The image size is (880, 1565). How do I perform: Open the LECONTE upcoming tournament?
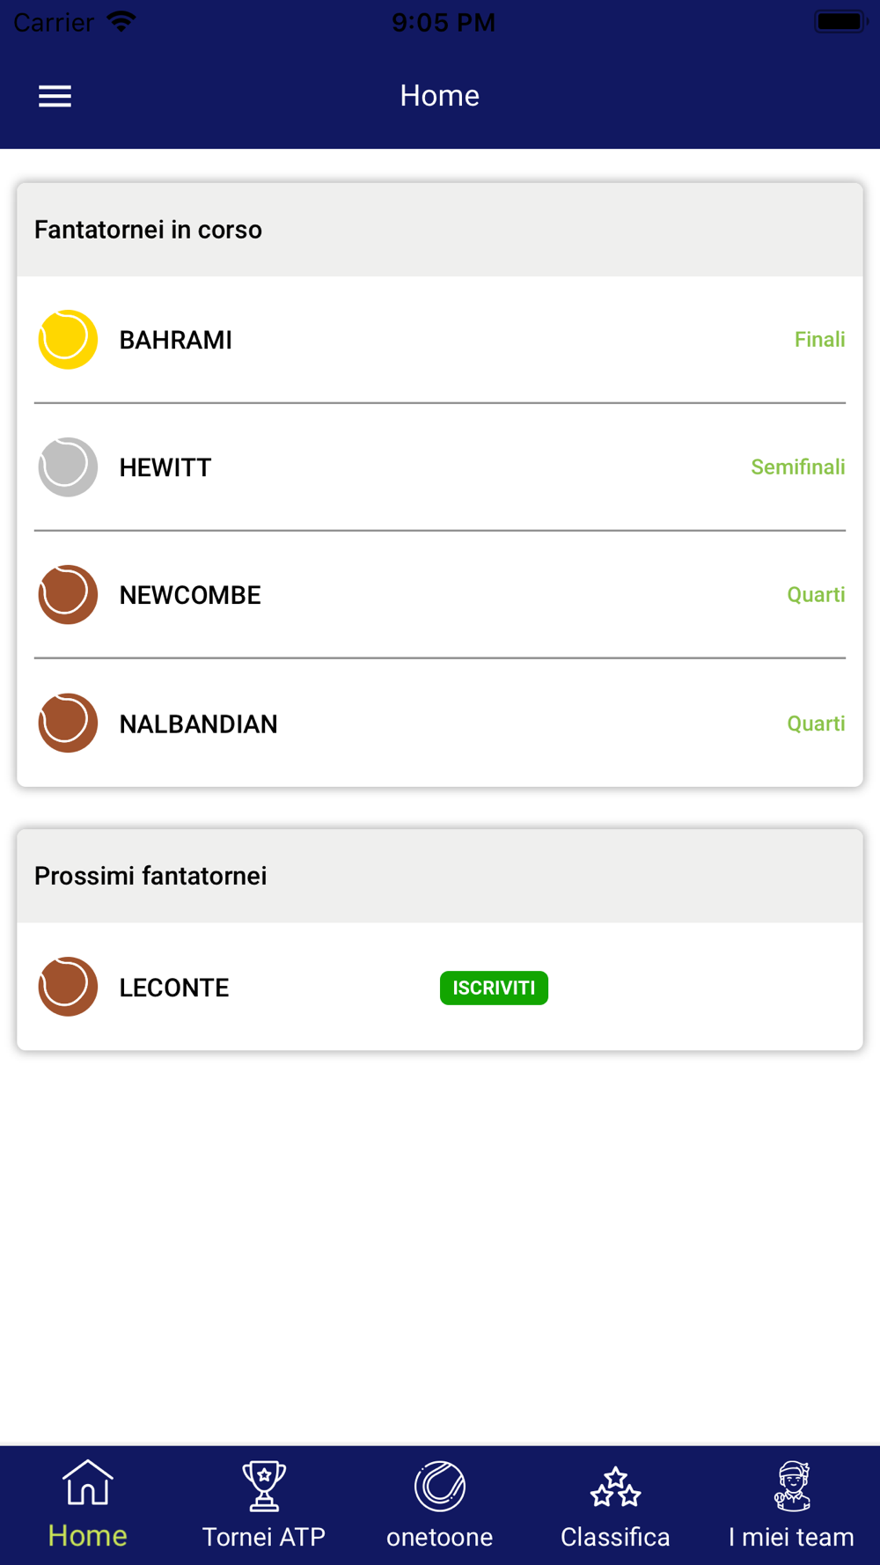(x=174, y=988)
